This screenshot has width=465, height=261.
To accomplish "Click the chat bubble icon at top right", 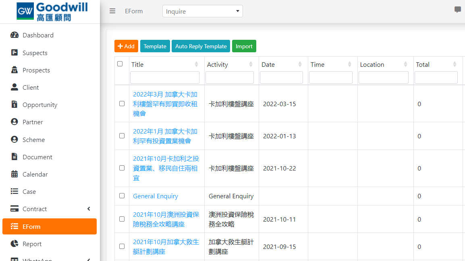I will coord(458,10).
